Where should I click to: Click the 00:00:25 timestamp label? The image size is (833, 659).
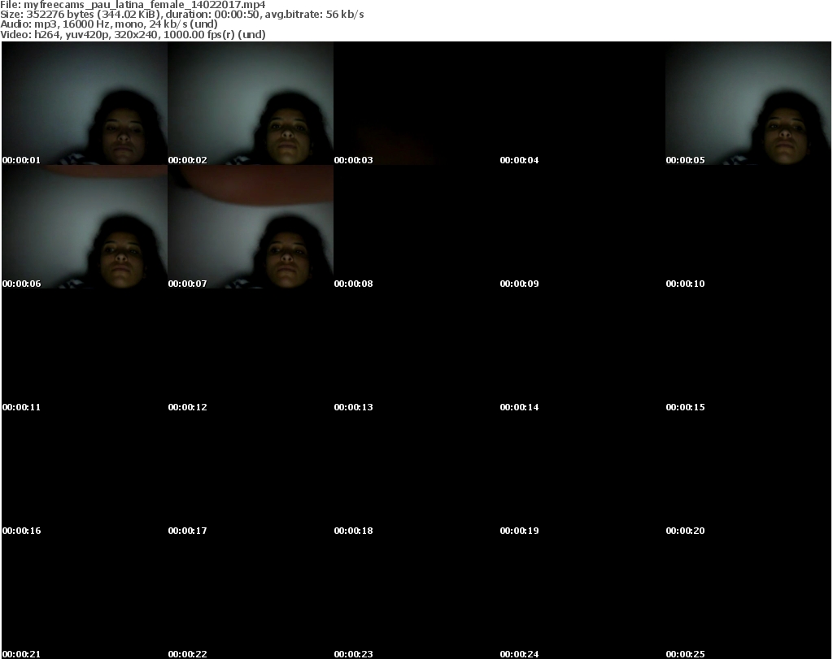tap(685, 654)
